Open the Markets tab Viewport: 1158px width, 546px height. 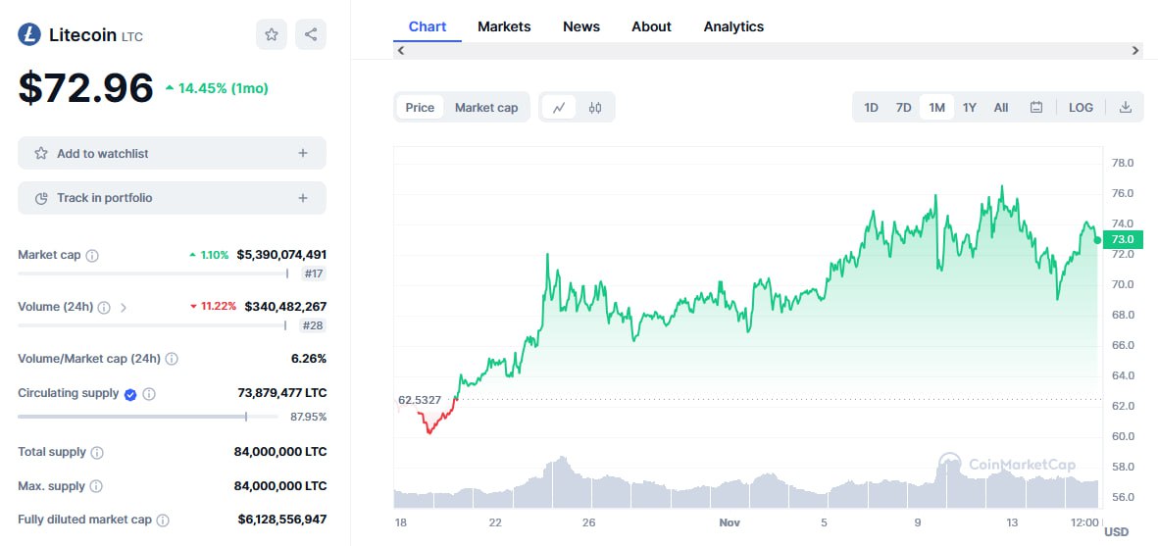(504, 26)
